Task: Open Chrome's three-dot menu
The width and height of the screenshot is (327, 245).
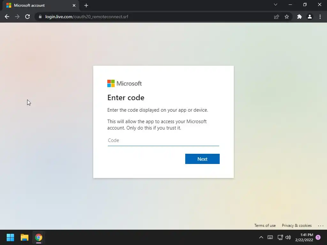Action: click(320, 17)
